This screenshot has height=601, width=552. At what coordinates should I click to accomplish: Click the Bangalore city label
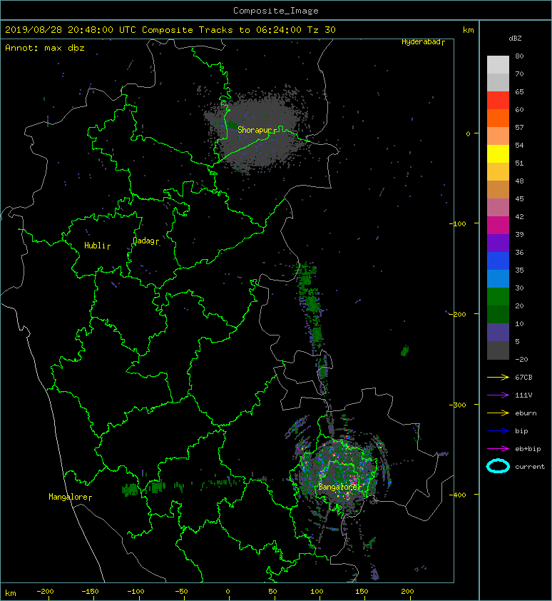[339, 487]
